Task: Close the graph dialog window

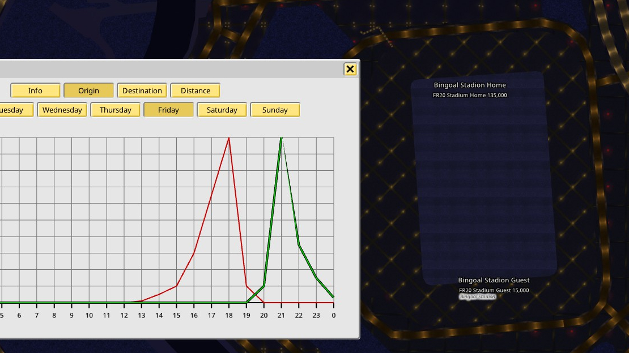Action: tap(350, 70)
